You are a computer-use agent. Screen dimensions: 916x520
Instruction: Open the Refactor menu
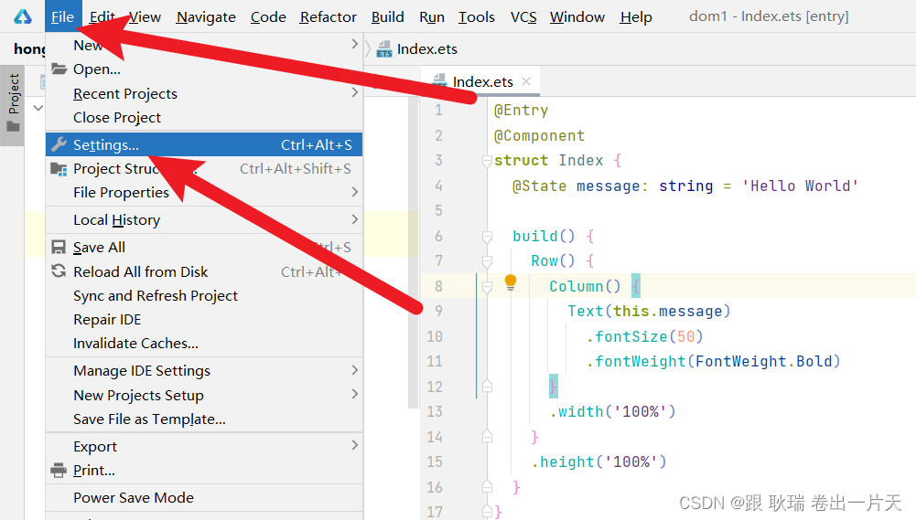point(328,17)
